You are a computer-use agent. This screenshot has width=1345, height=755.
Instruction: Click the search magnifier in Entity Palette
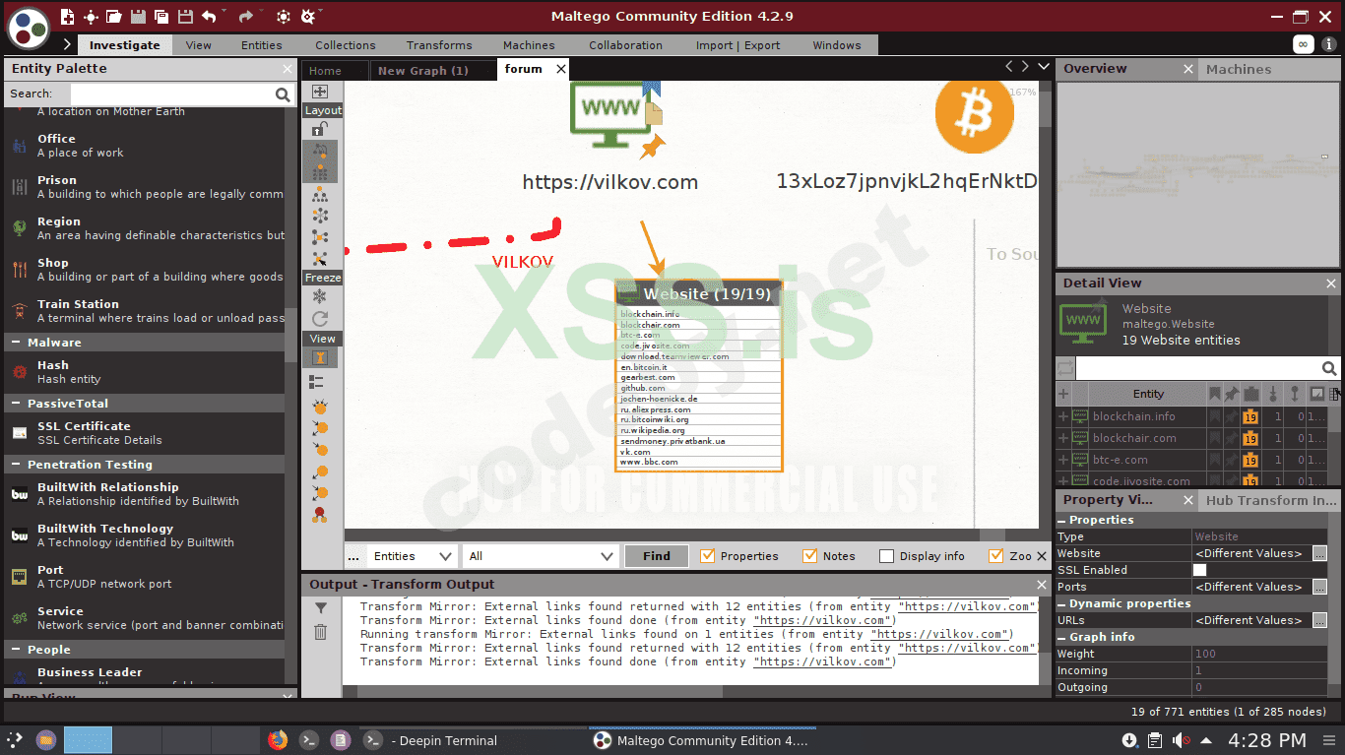(x=283, y=94)
